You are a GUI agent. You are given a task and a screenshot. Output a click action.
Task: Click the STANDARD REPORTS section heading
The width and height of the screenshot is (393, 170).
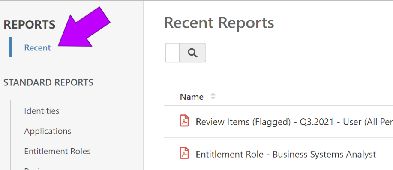48,82
